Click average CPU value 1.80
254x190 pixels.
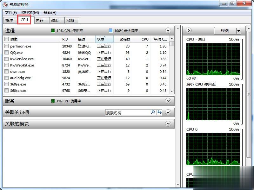point(163,46)
